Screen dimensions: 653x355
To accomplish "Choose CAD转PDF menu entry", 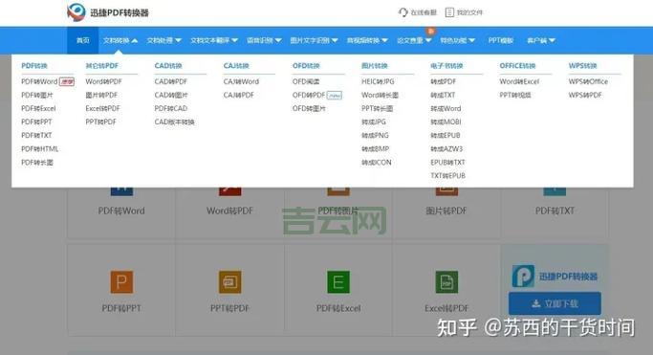I will pos(171,81).
